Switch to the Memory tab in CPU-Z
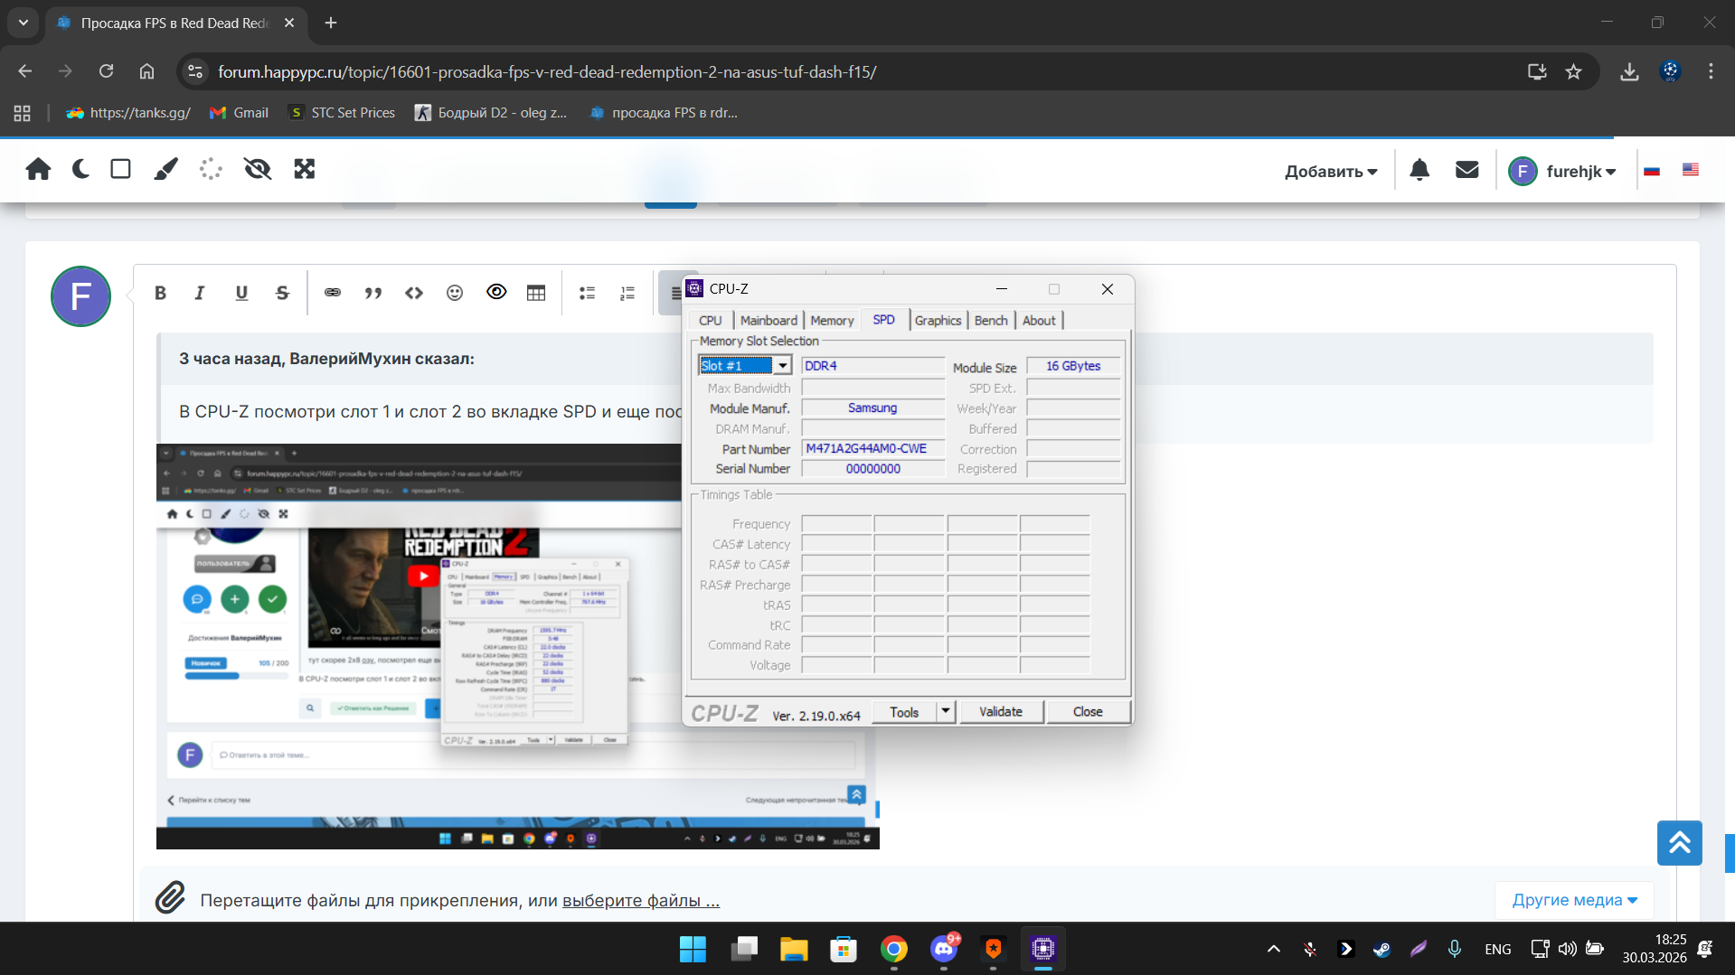This screenshot has height=975, width=1735. pos(831,321)
